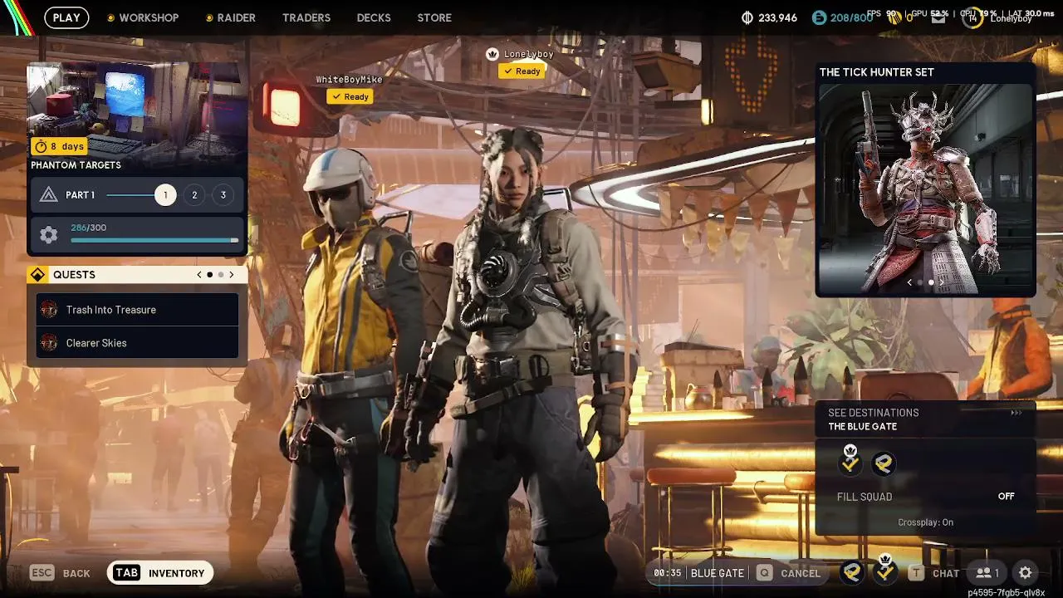This screenshot has height=598, width=1063.
Task: Click the yellow striped currency icon
Action: [x=896, y=17]
